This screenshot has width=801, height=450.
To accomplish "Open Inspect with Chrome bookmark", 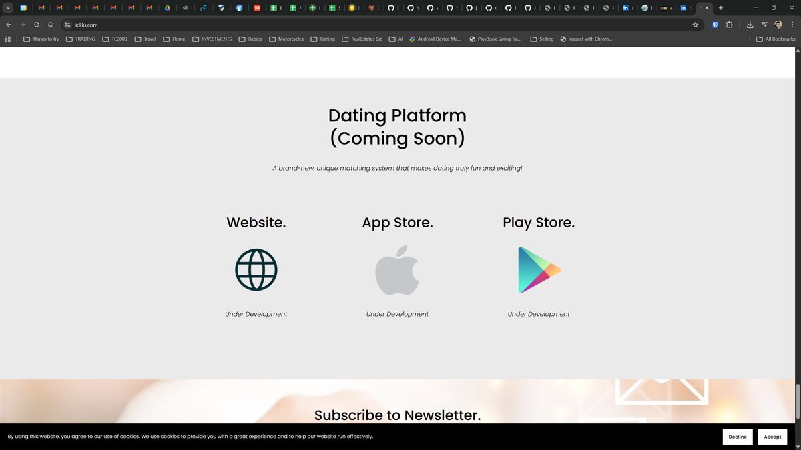I will click(x=586, y=39).
